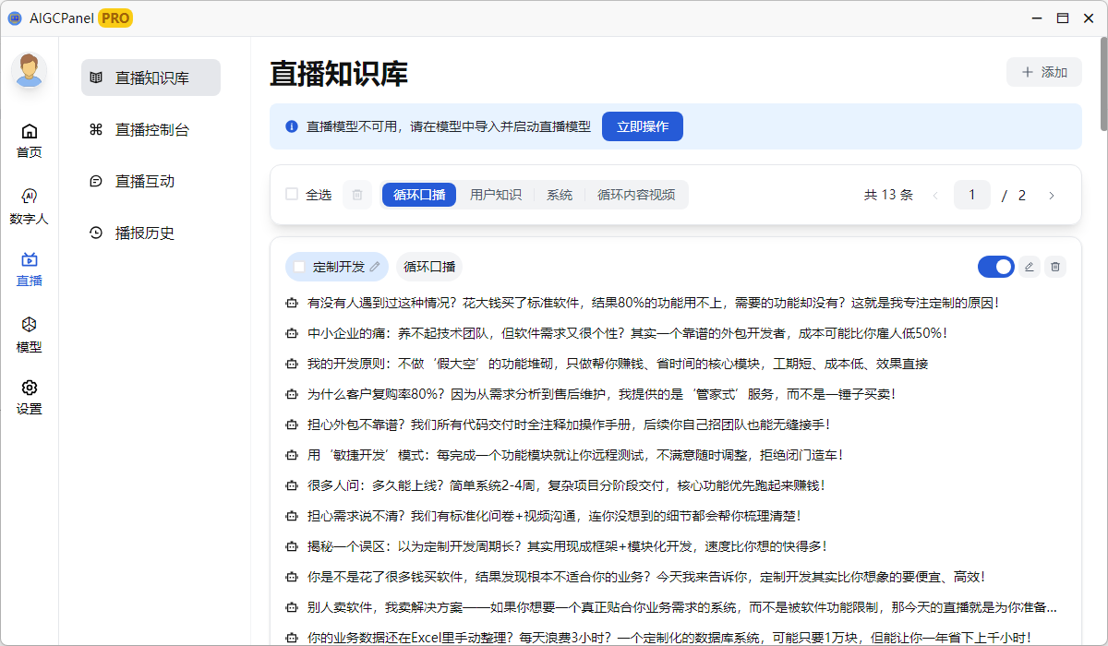Edit the 定制开发 card content

click(1030, 267)
